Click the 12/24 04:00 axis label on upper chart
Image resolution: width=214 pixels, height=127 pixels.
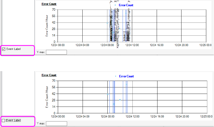82,45
